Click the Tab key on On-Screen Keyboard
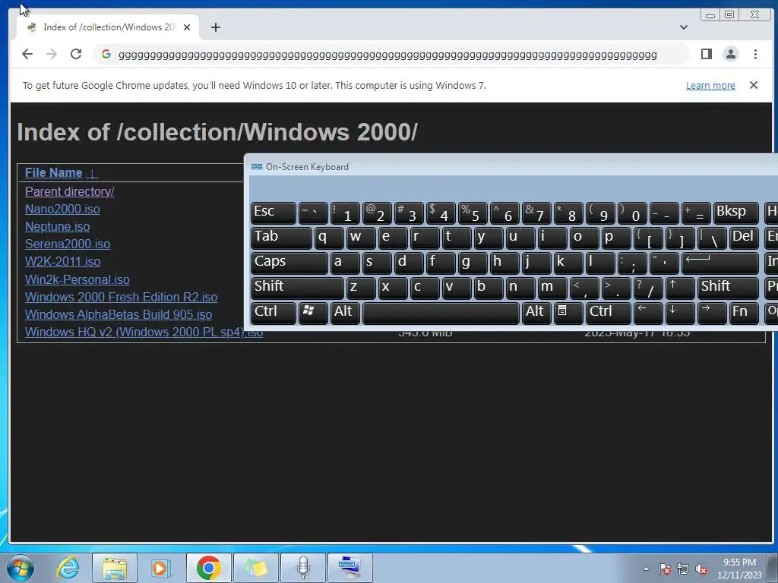This screenshot has width=778, height=583. pyautogui.click(x=281, y=238)
